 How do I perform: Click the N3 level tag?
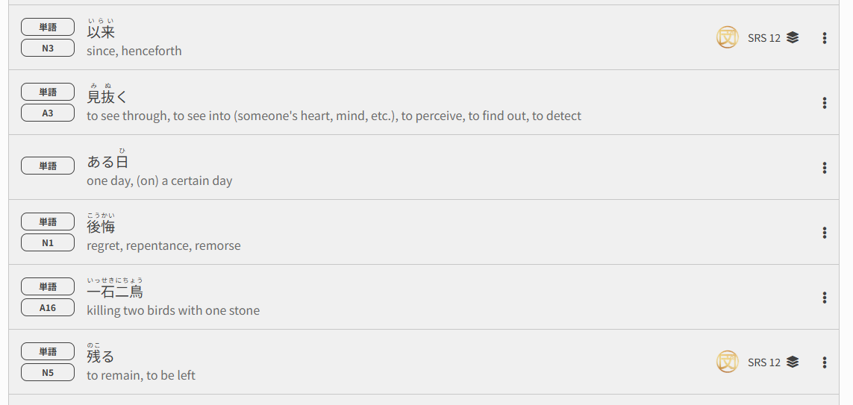point(48,48)
